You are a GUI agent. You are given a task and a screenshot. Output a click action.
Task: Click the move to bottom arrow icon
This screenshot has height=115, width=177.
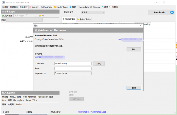tap(36, 16)
